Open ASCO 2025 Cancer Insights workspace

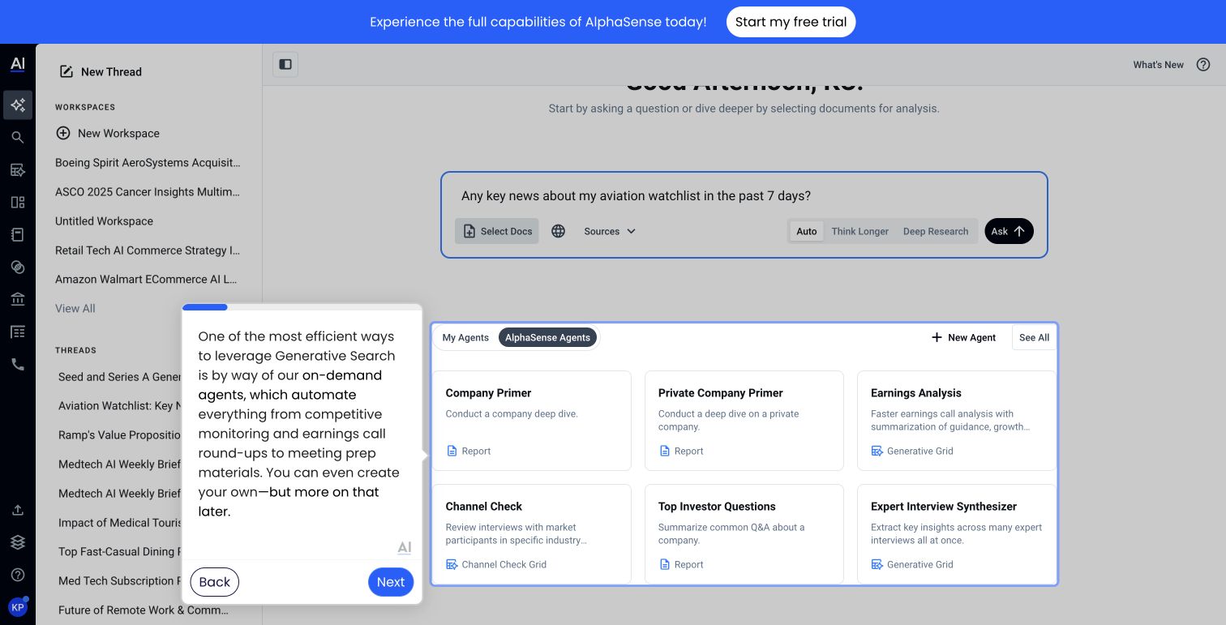(148, 191)
